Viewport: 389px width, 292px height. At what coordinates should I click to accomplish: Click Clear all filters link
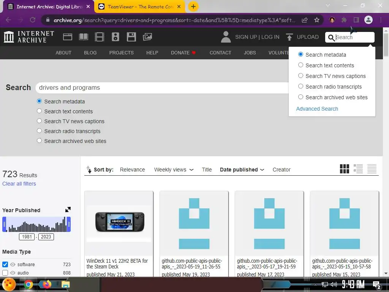coord(19,184)
